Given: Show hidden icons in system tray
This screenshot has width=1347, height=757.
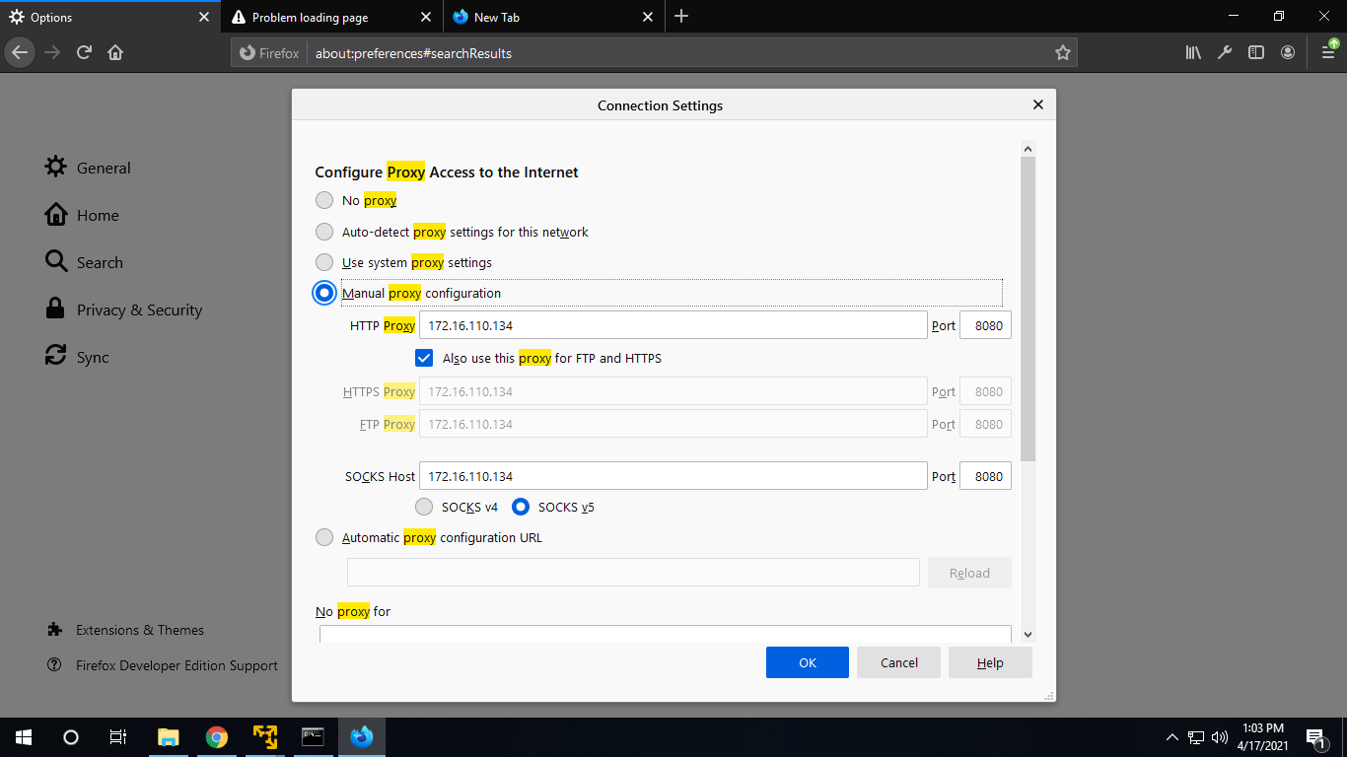Looking at the screenshot, I should click(x=1171, y=737).
